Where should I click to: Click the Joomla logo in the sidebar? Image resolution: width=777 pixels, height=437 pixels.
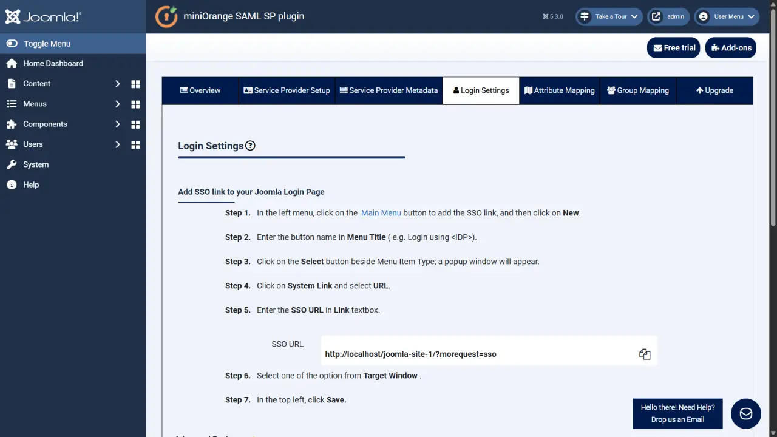(43, 17)
